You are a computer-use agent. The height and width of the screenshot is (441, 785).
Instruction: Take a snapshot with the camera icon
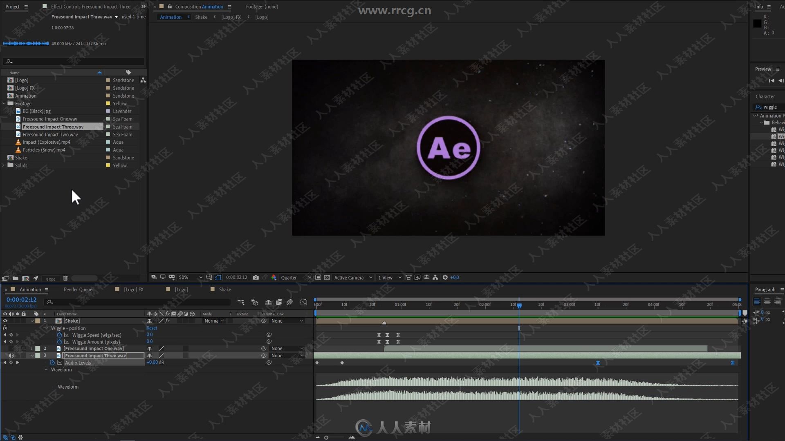(256, 277)
